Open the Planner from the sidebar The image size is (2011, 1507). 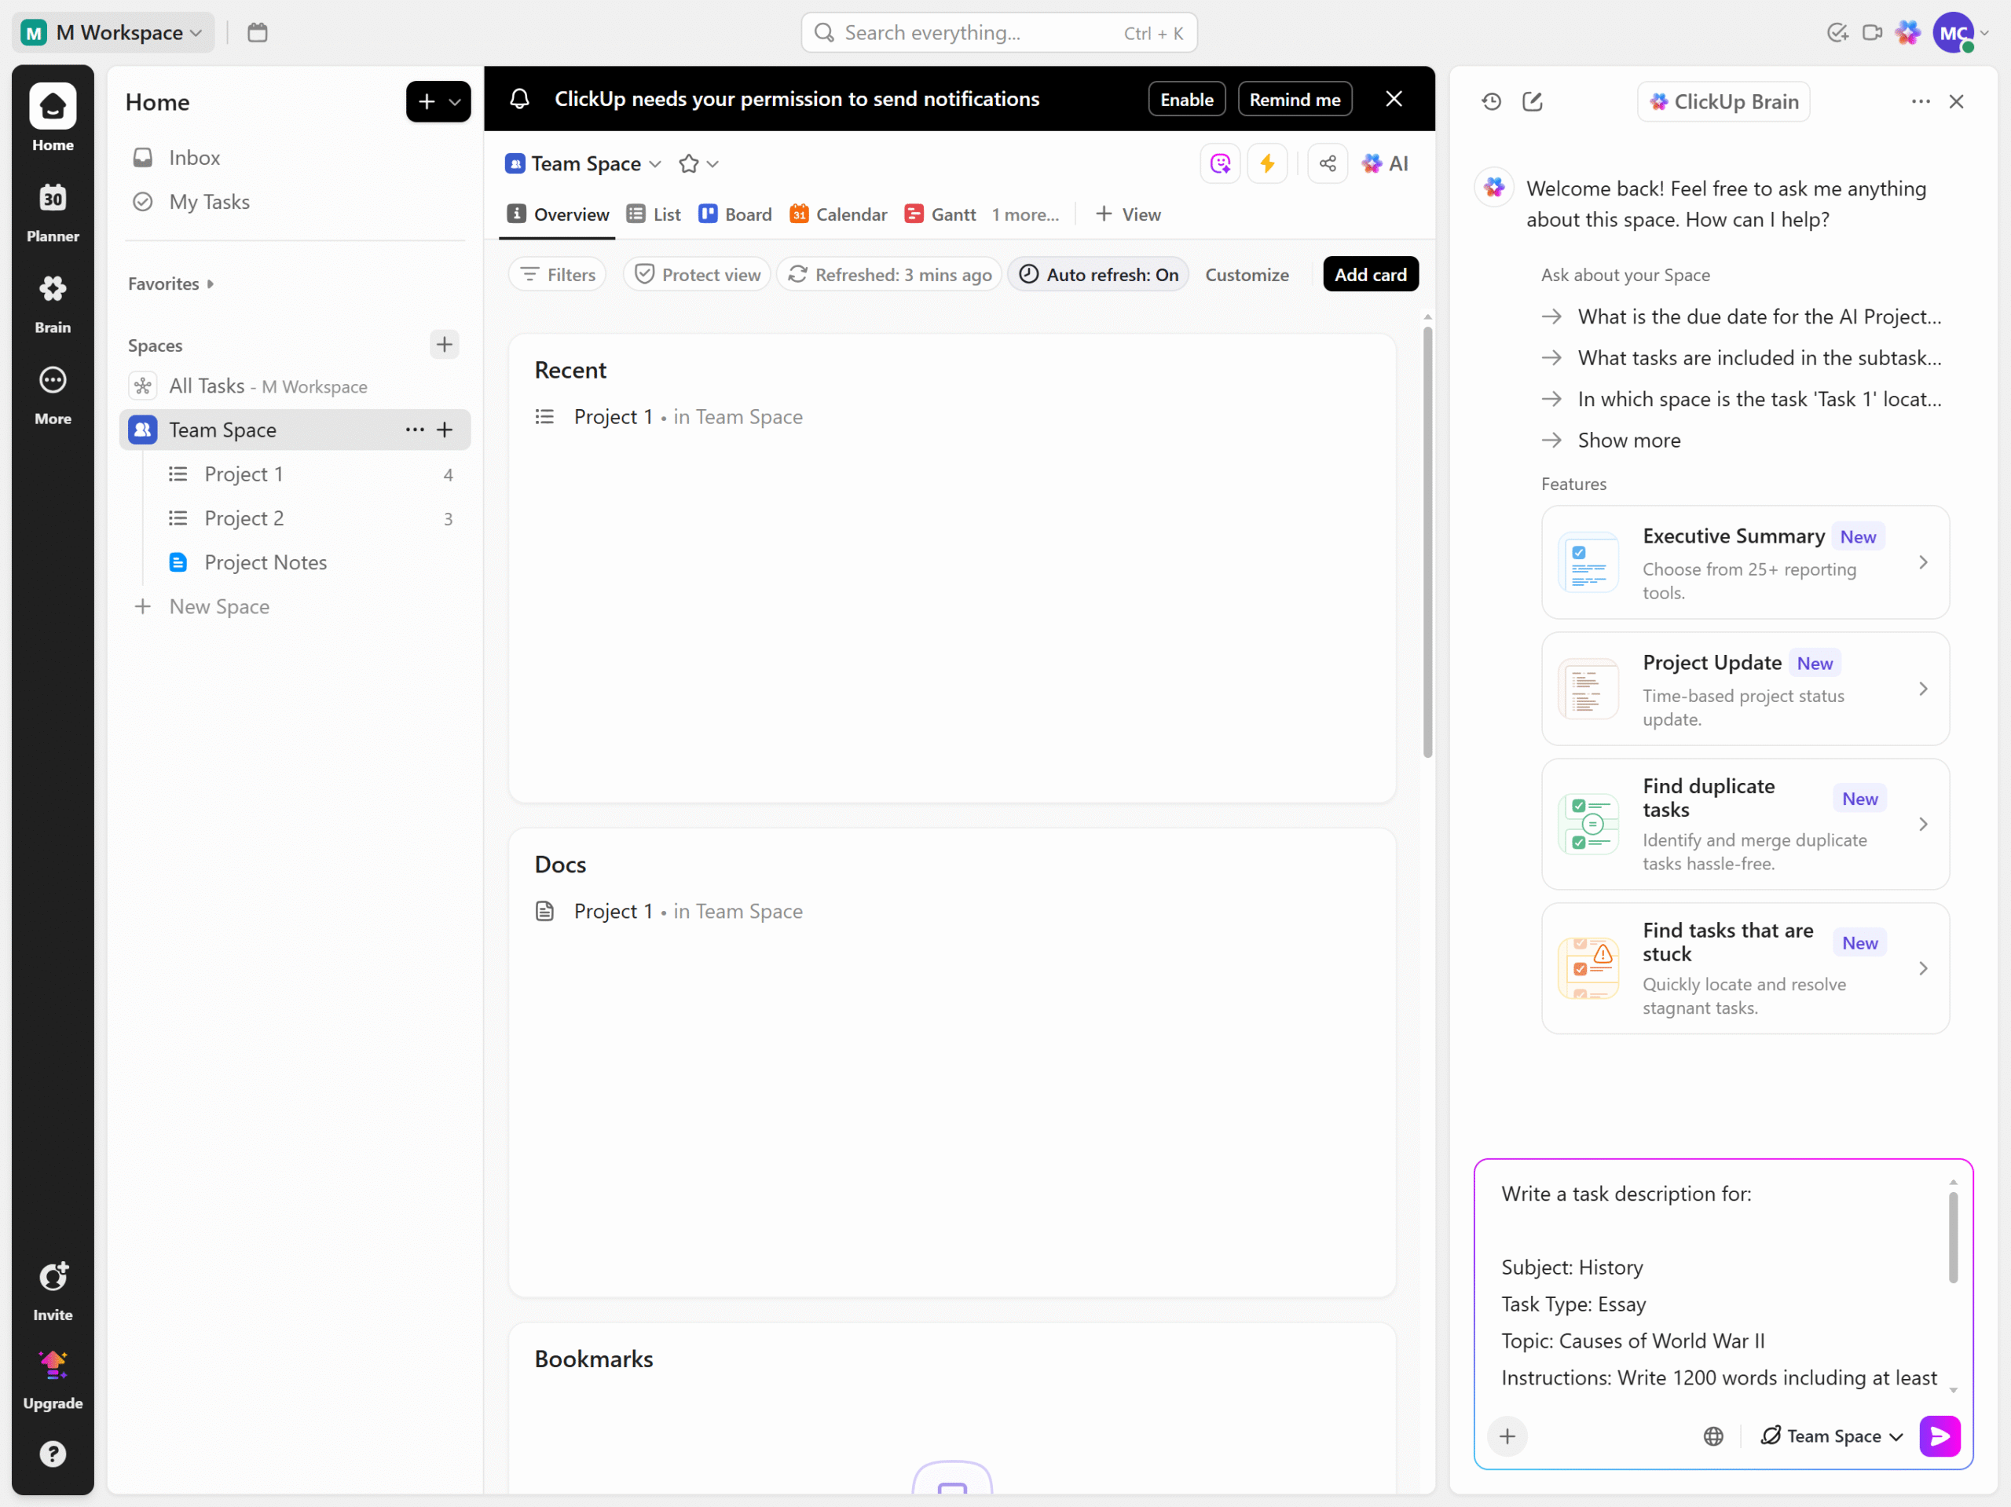point(53,213)
